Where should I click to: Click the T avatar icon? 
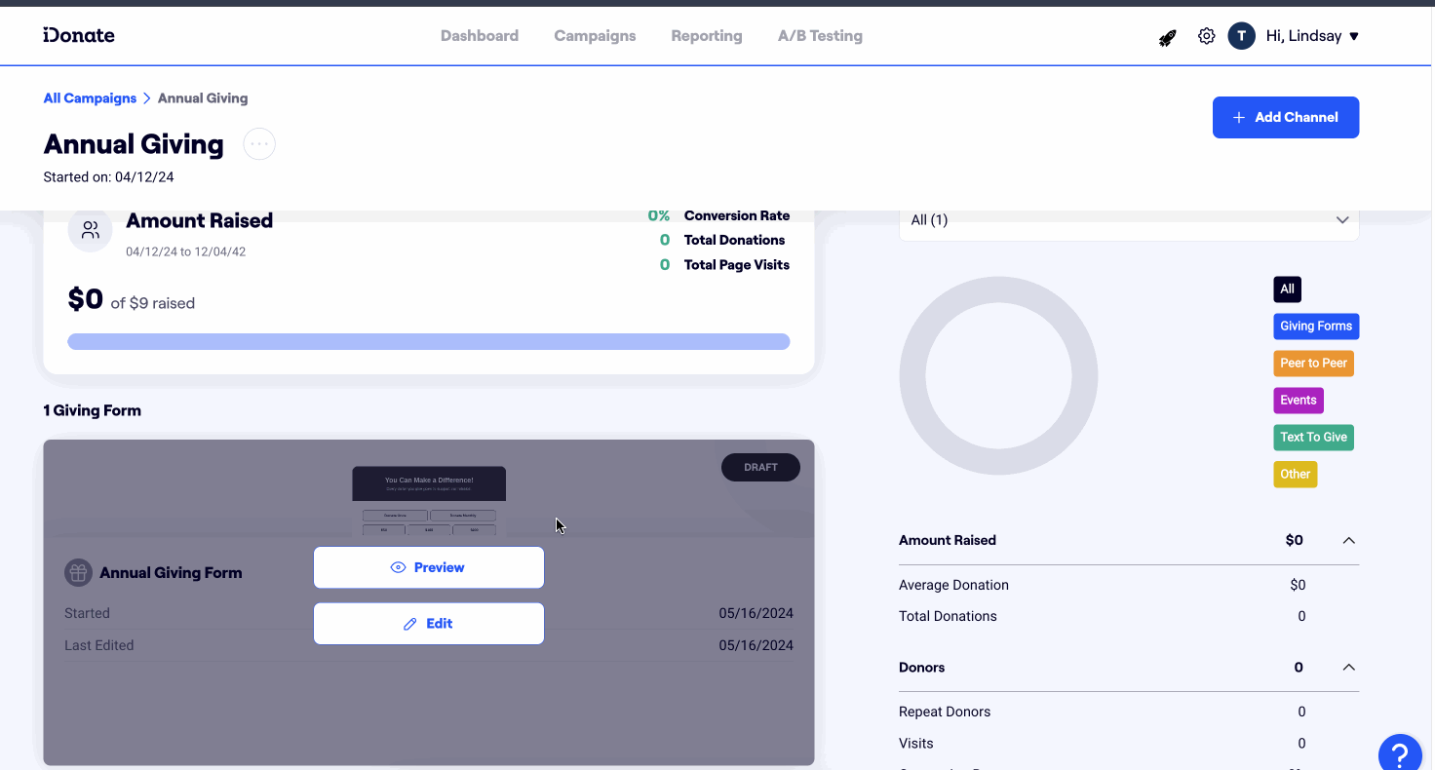point(1241,35)
